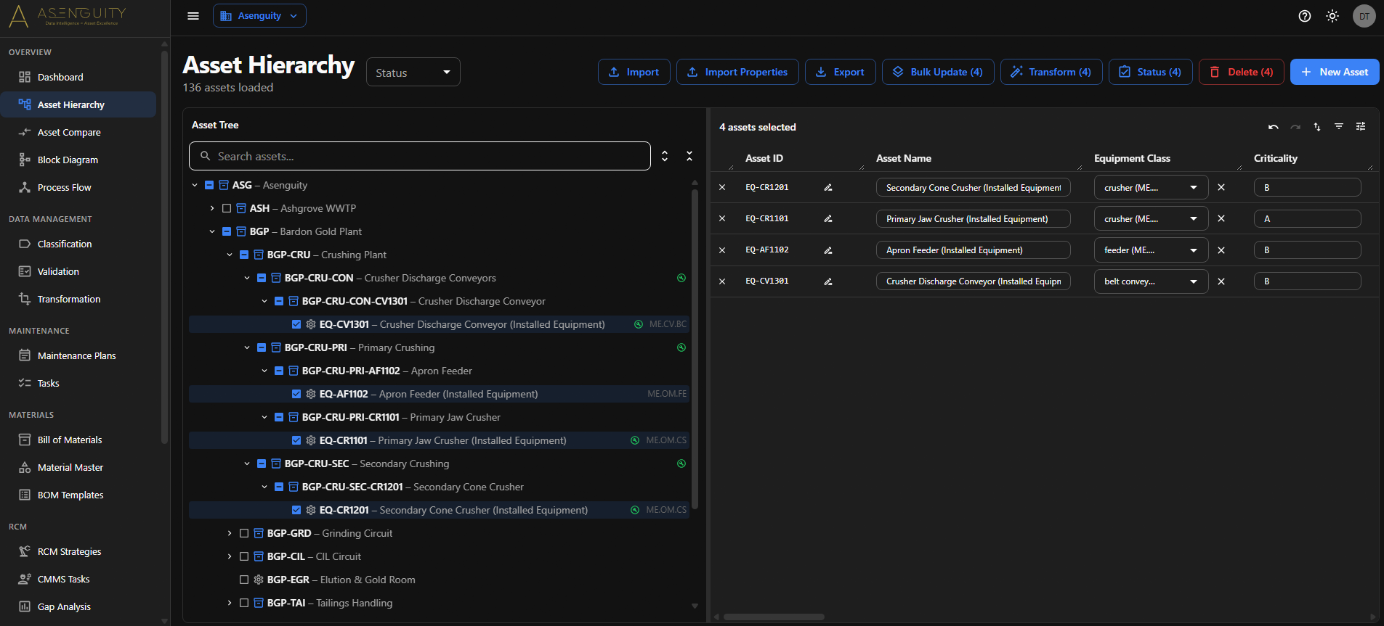The image size is (1384, 626).
Task: Click Criticality field of EQ-CR1201
Action: click(x=1308, y=187)
